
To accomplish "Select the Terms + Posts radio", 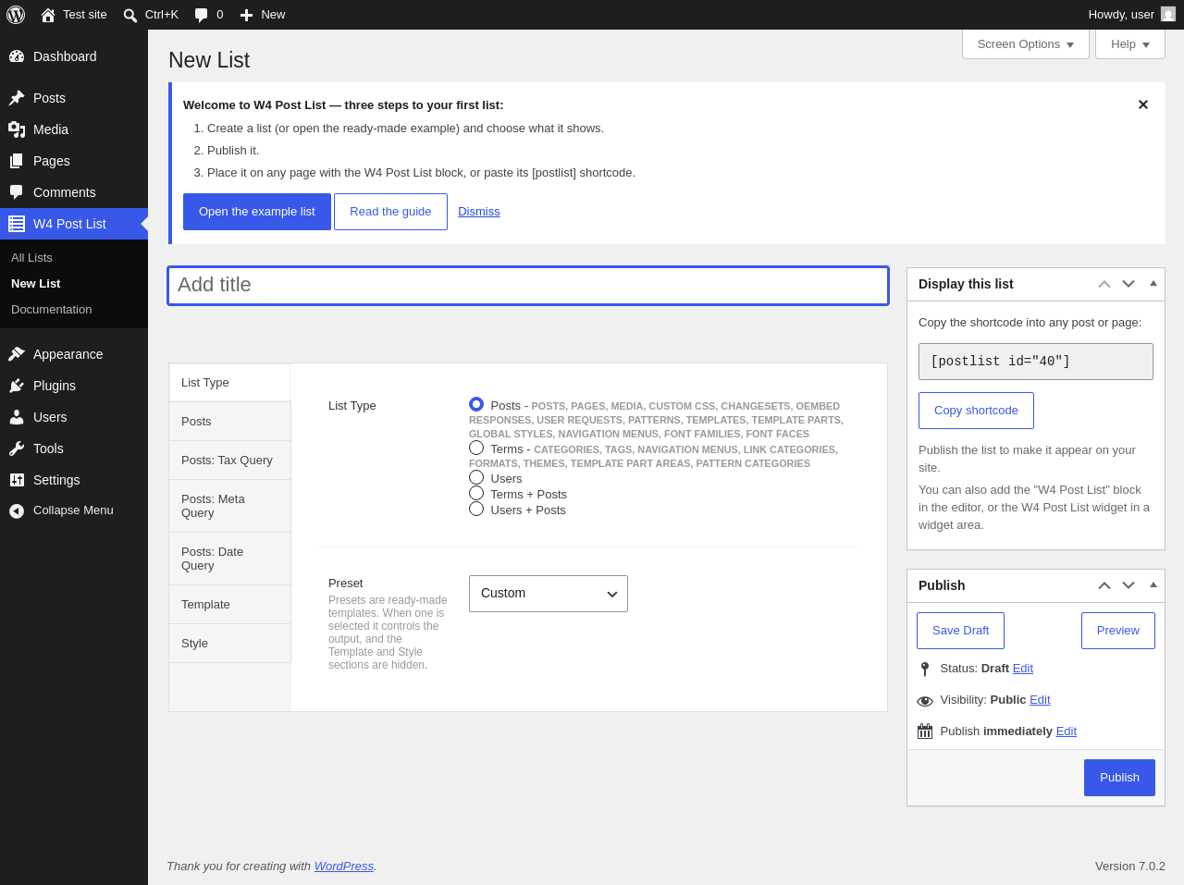I will [x=476, y=493].
